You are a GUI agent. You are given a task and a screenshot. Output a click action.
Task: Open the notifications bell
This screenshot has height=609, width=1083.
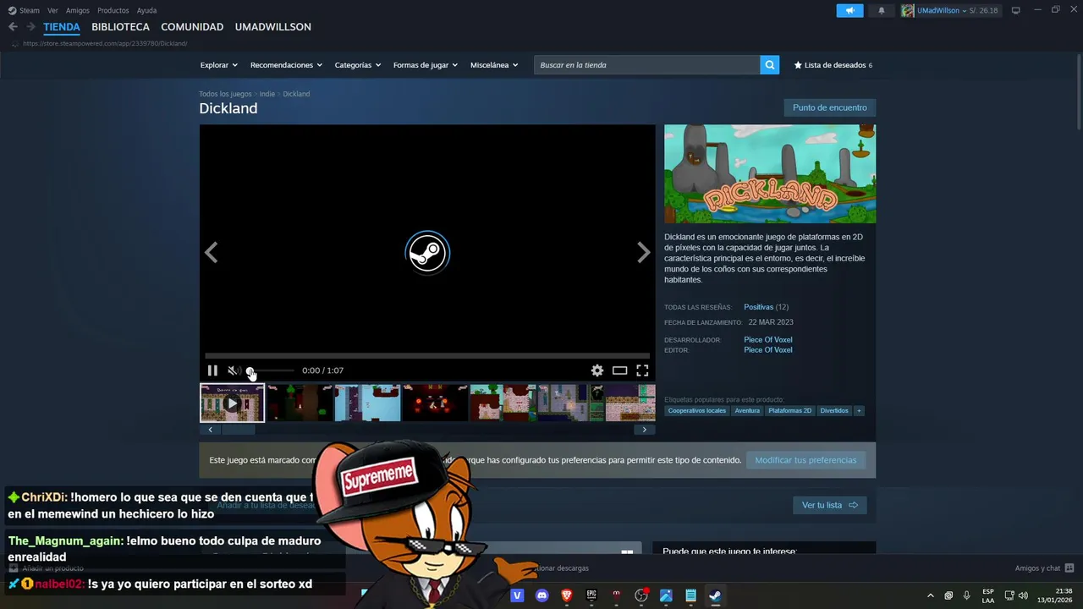[x=882, y=10]
